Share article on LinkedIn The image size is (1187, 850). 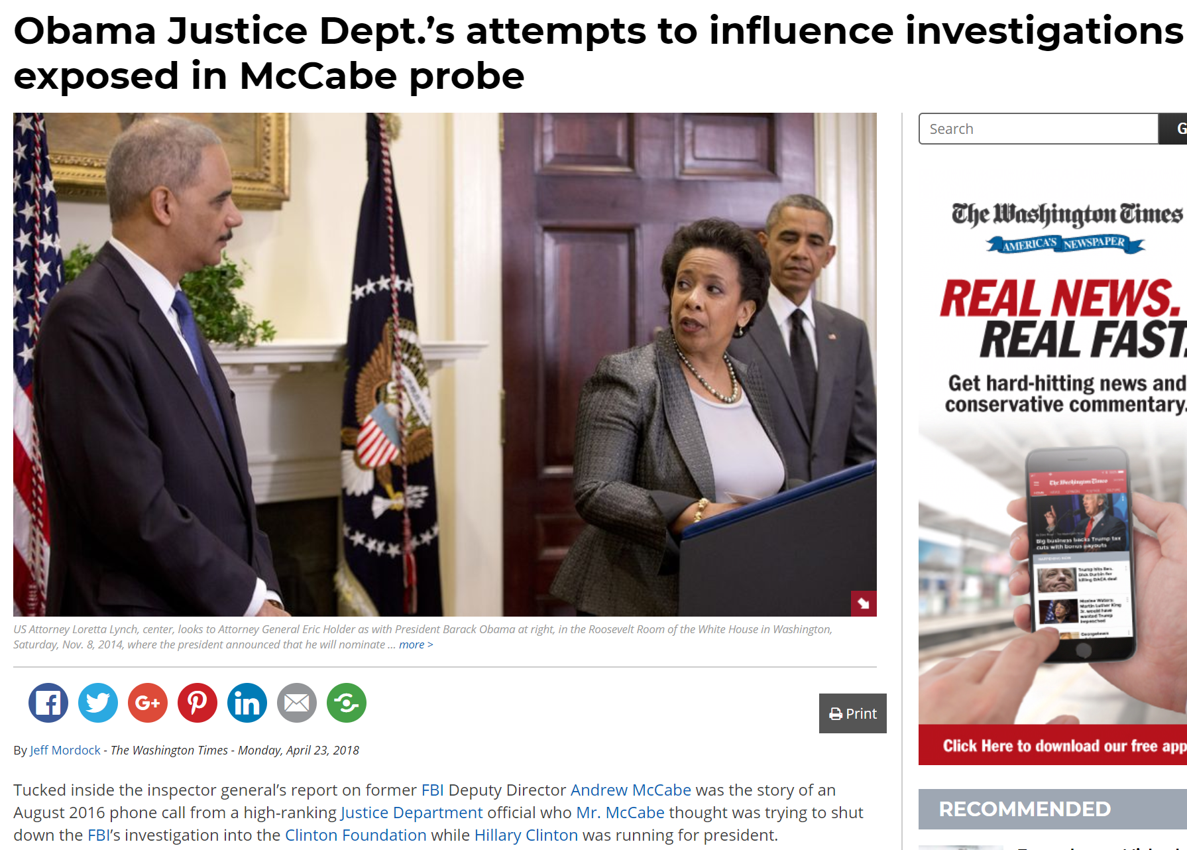pyautogui.click(x=247, y=703)
